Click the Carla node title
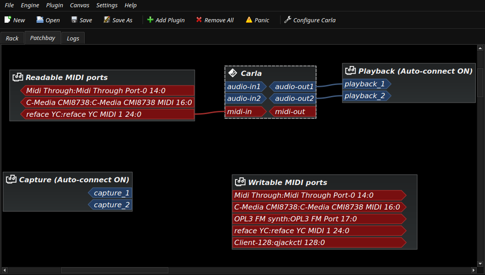The width and height of the screenshot is (485, 275). [251, 74]
